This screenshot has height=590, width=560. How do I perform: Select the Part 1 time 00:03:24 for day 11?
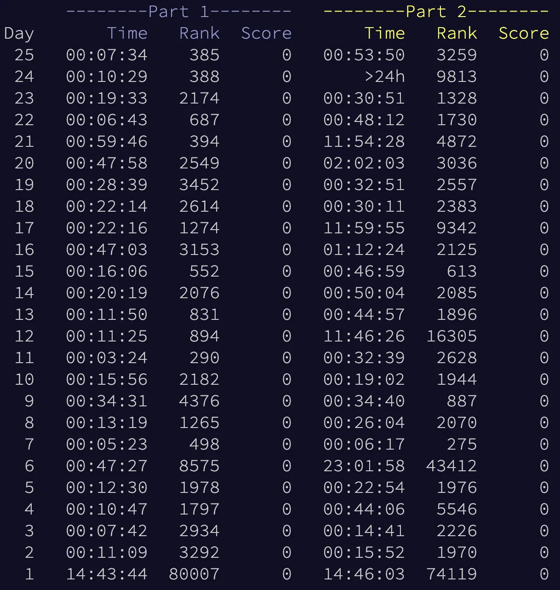click(106, 358)
